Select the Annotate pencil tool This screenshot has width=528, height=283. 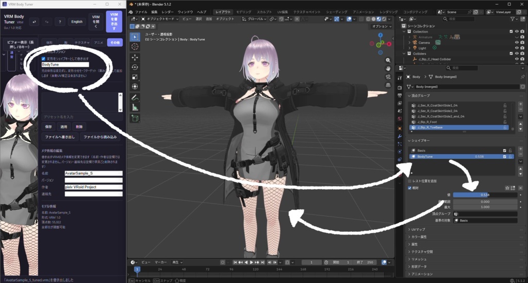point(135,98)
